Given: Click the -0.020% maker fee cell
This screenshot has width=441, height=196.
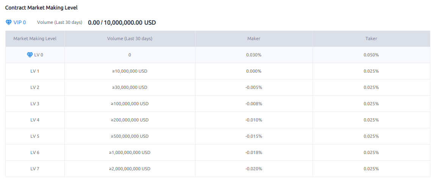Looking at the screenshot, I should pos(254,169).
